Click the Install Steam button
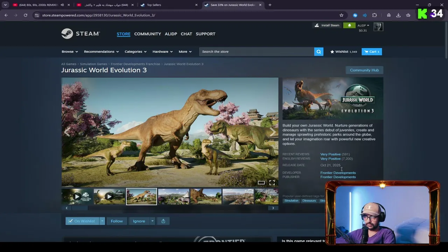Image resolution: width=448 pixels, height=252 pixels. click(x=327, y=25)
